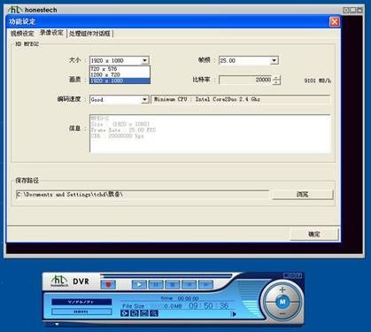This screenshot has width=371, height=332.
Task: Decrease volume with the minus on dial
Action: [x=282, y=313]
